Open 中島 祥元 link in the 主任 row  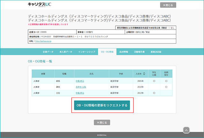coord(80,93)
